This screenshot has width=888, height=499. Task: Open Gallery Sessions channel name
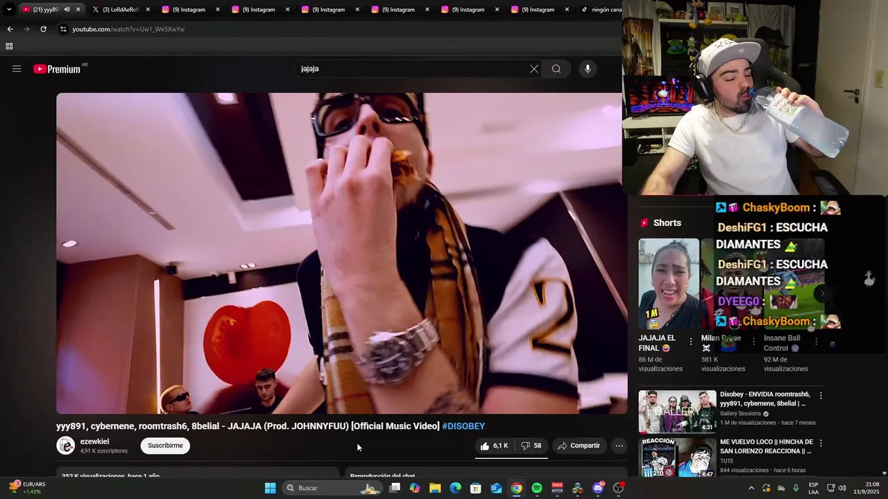point(740,414)
